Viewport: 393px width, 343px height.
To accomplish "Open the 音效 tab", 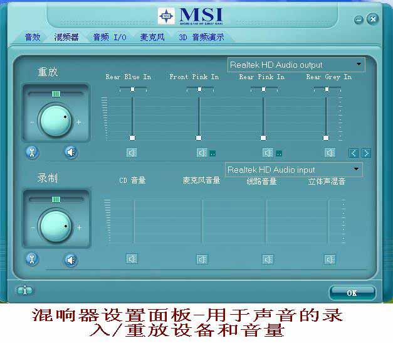I will (33, 37).
